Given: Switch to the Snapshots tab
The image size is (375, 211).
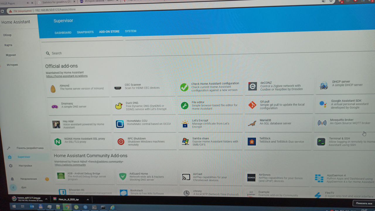Looking at the screenshot, I should pyautogui.click(x=85, y=32).
